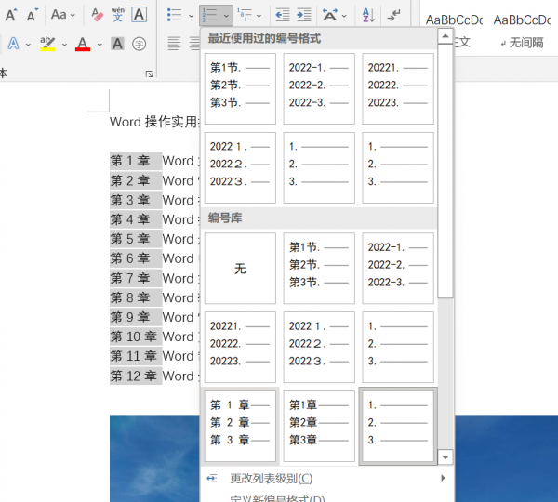Click the 定义新编号格式(D) menu entry
This screenshot has height=502, width=558.
click(326, 497)
